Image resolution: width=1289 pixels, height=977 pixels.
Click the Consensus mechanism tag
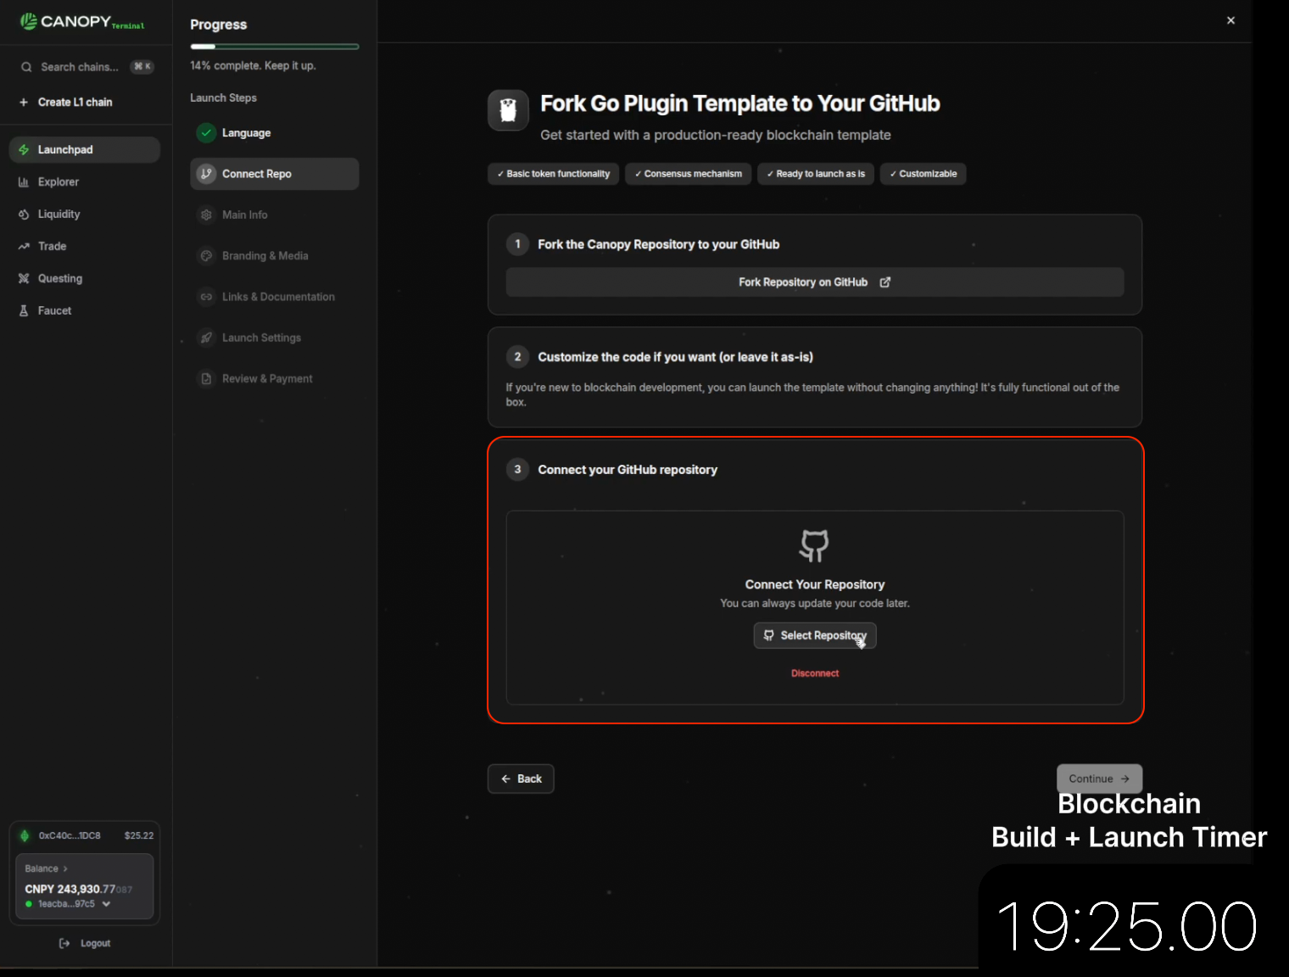(688, 174)
